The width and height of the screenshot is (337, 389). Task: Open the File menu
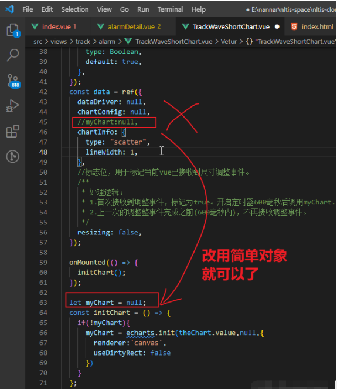(x=28, y=9)
